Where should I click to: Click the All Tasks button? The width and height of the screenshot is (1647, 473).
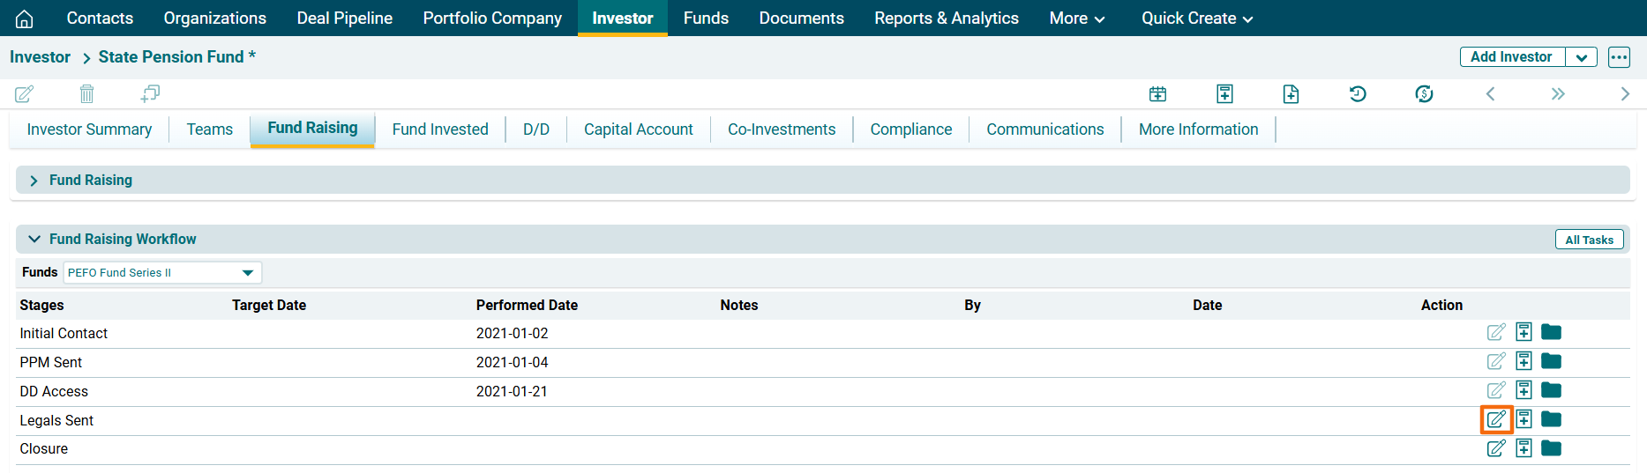(x=1588, y=240)
